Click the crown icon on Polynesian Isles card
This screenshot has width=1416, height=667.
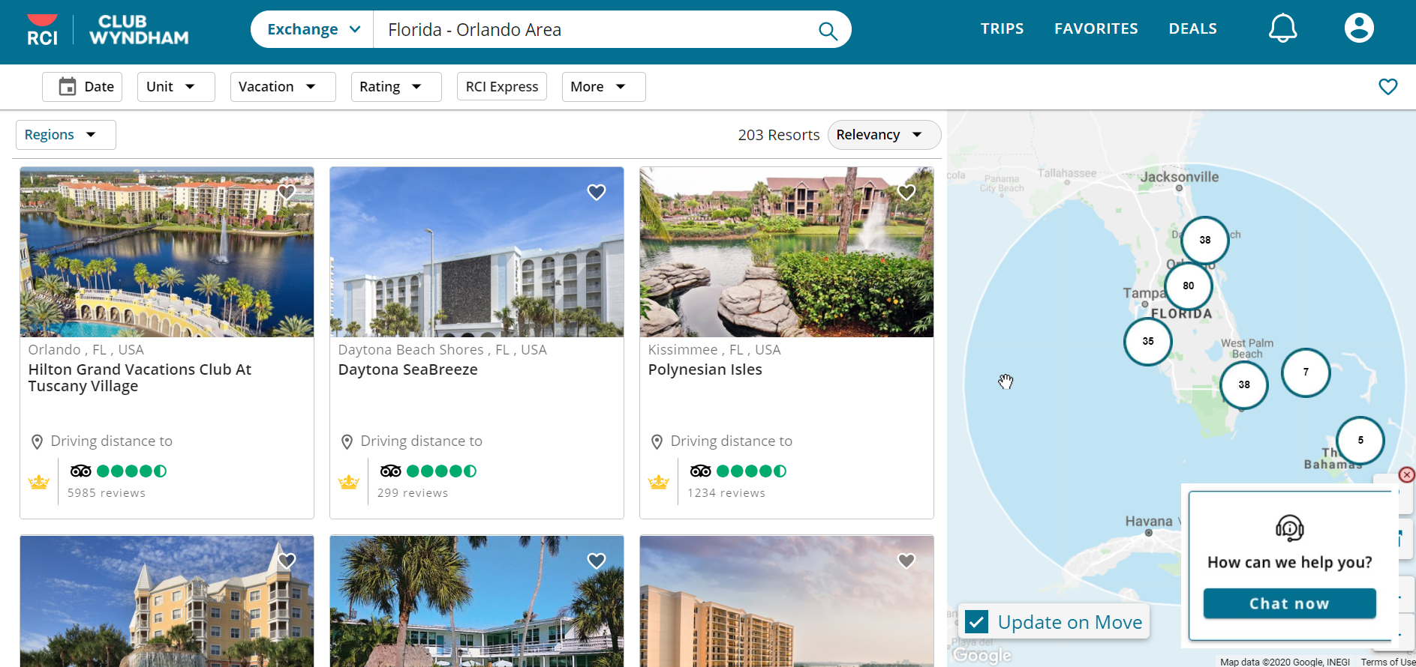pyautogui.click(x=659, y=482)
